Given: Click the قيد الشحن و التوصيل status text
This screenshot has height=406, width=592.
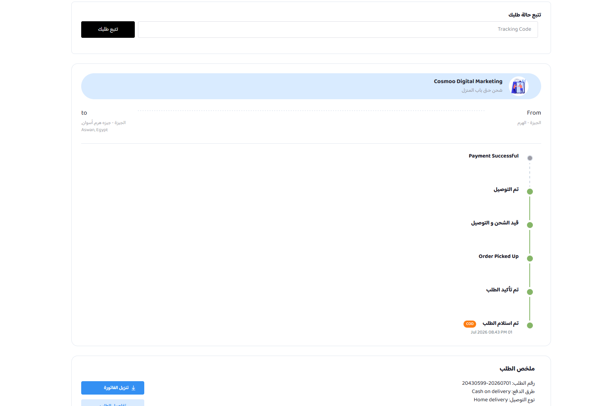Looking at the screenshot, I should click(495, 223).
